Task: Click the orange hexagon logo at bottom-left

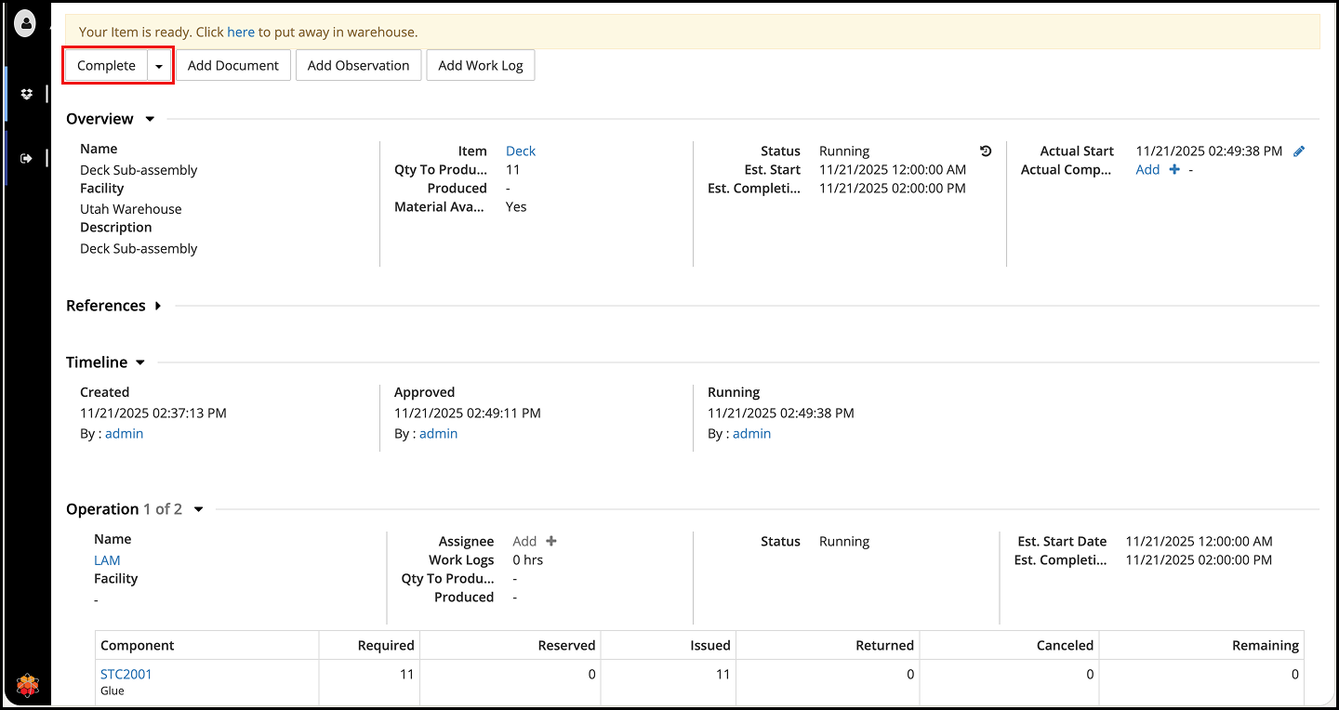Action: click(28, 686)
